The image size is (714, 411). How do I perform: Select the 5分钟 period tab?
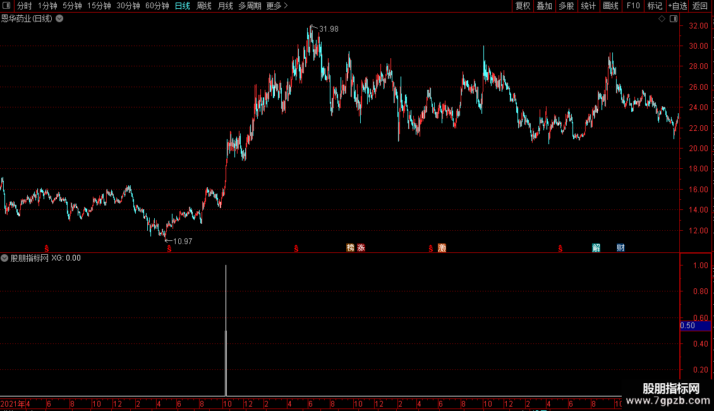[72, 6]
